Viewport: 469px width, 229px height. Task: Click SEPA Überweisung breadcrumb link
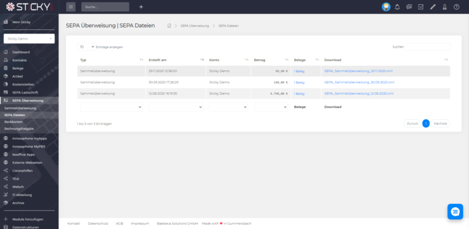pyautogui.click(x=195, y=26)
